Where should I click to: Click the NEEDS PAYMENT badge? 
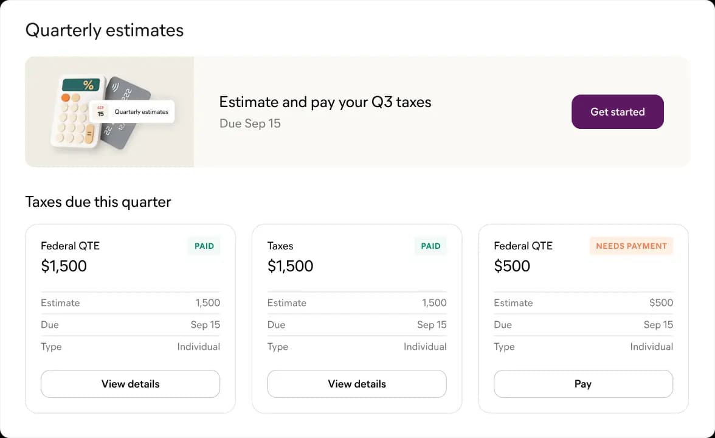click(x=630, y=246)
